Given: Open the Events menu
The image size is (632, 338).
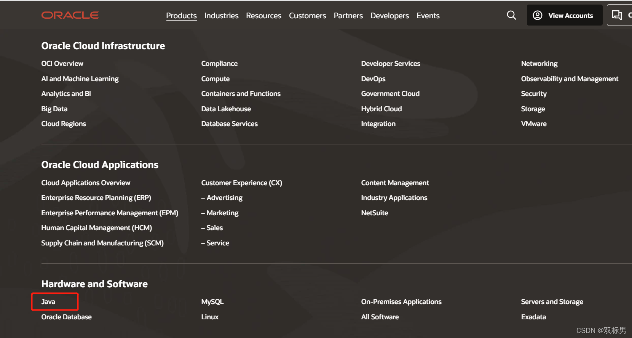Looking at the screenshot, I should (x=428, y=16).
